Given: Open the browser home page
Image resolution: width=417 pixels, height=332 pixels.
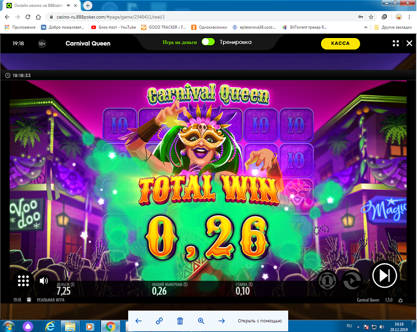Looking at the screenshot, I should pos(39,17).
